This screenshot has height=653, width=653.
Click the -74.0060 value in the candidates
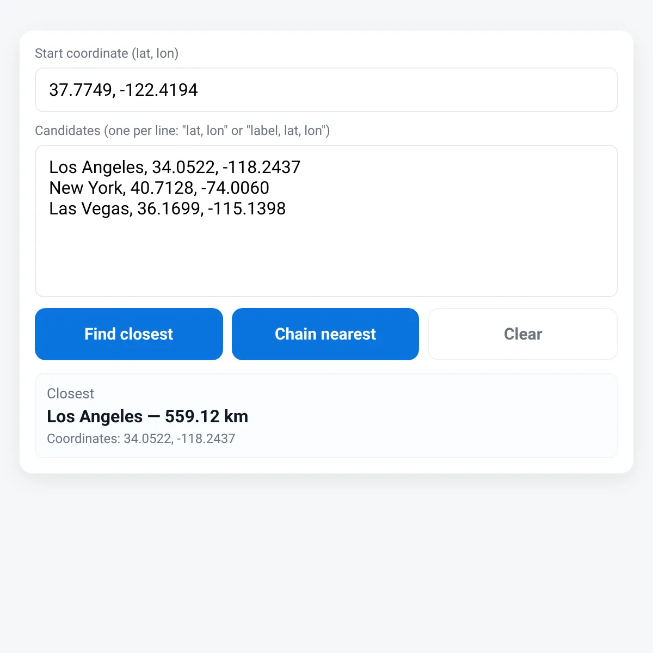click(x=235, y=188)
